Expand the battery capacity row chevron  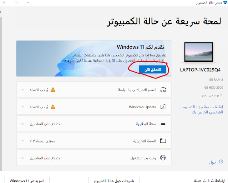pyautogui.click(x=23, y=124)
